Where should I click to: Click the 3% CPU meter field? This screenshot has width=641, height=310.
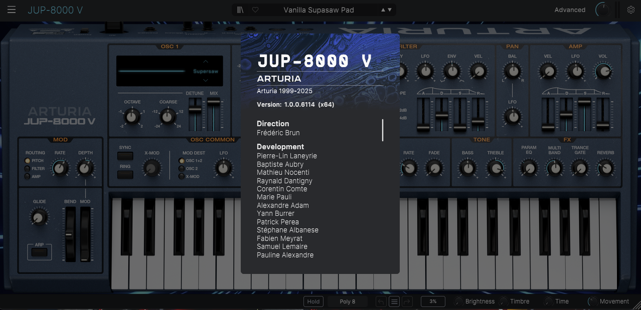[x=433, y=301]
